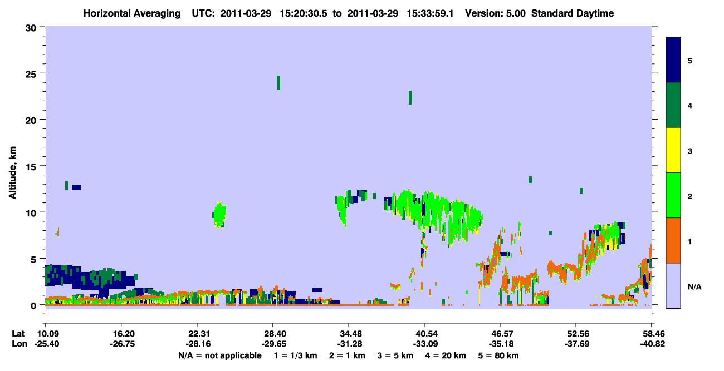This screenshot has height=371, width=724.
Task: Click the colorbar label '5'
Action: (x=690, y=60)
